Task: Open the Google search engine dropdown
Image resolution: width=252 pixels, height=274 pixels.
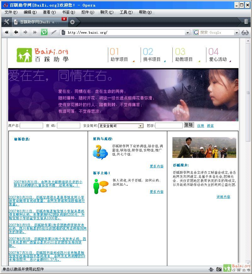Action: click(x=237, y=32)
